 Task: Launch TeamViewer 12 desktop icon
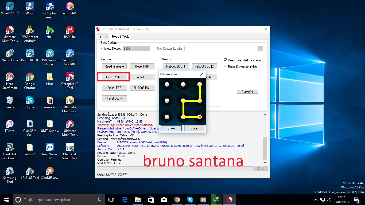click(x=50, y=151)
